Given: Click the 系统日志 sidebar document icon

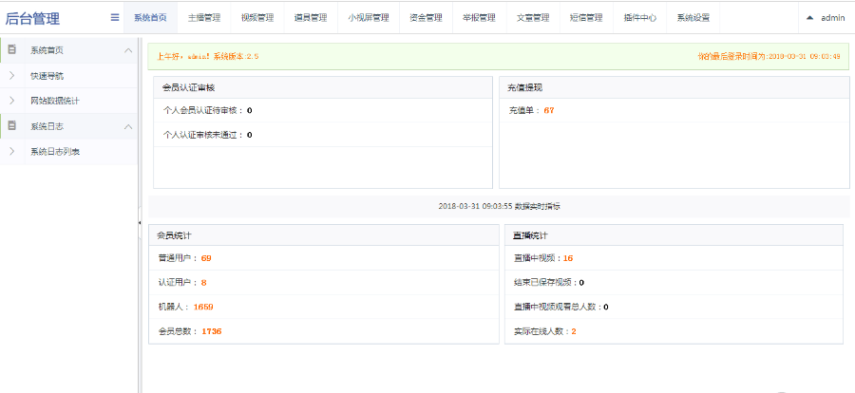Looking at the screenshot, I should point(12,126).
